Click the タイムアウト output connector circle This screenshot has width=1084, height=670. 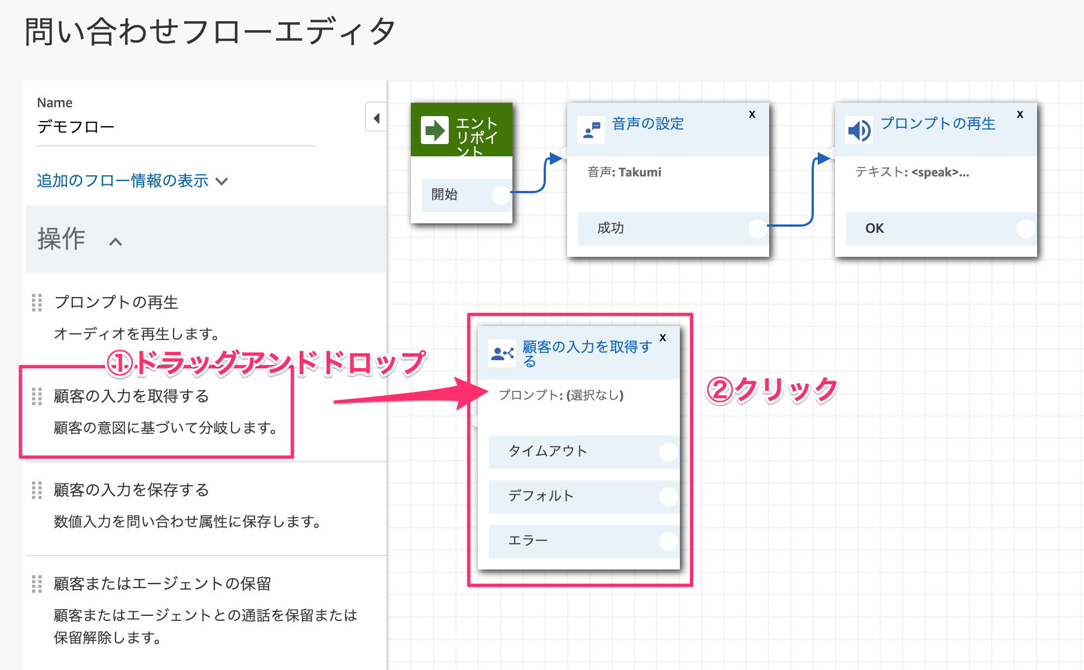coord(669,452)
